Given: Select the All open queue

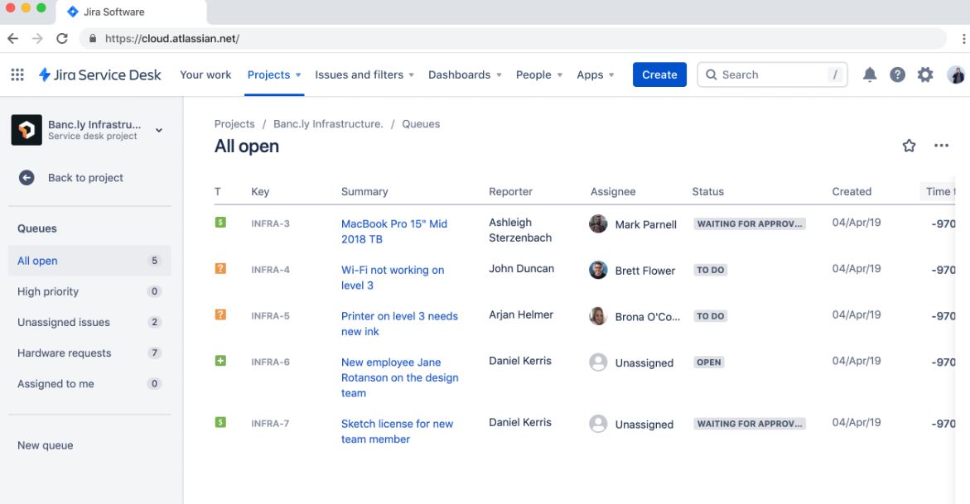Looking at the screenshot, I should tap(89, 261).
